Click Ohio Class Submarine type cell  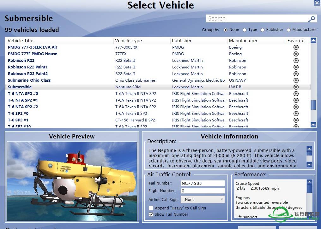135,80
